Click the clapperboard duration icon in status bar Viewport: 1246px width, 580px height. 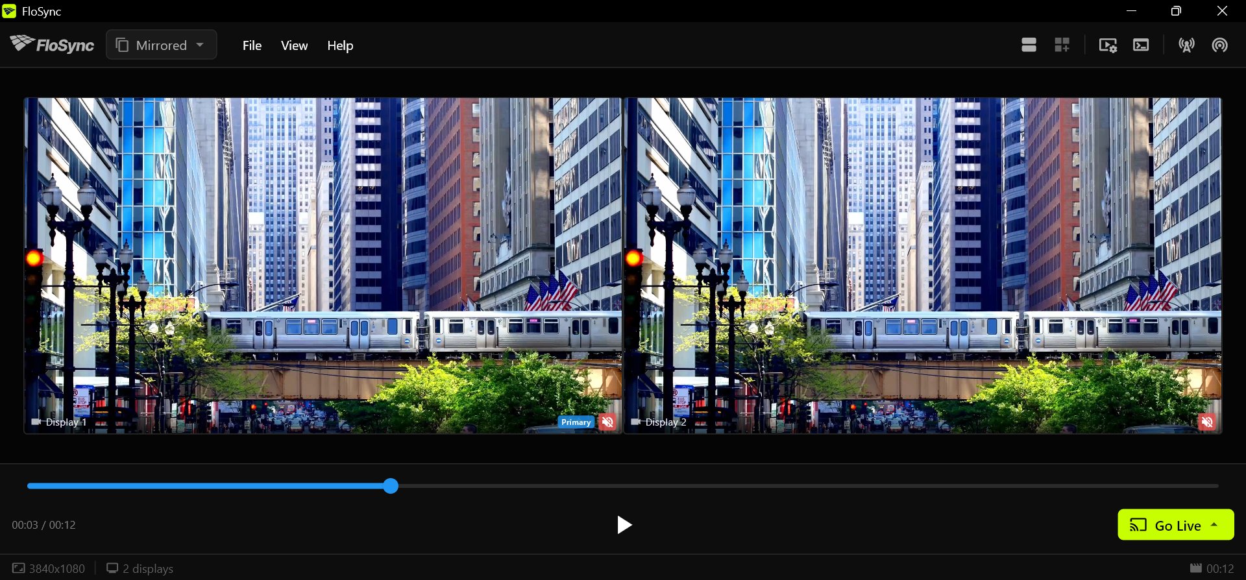pos(1196,568)
